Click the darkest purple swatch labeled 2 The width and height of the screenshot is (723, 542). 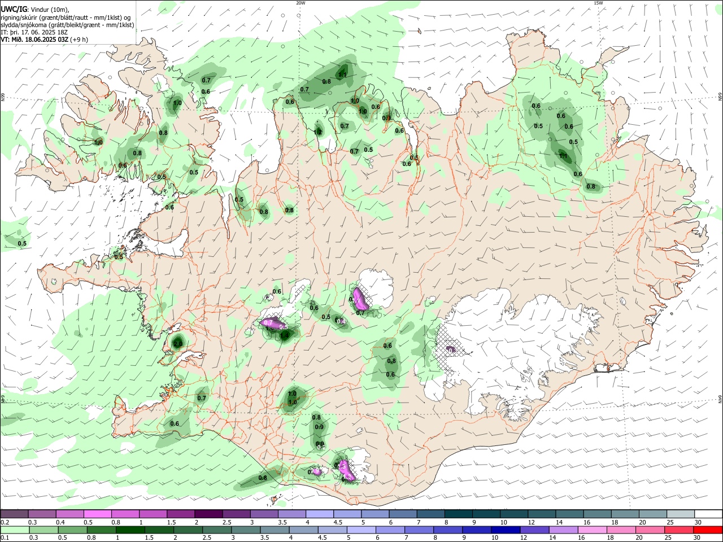click(x=208, y=514)
